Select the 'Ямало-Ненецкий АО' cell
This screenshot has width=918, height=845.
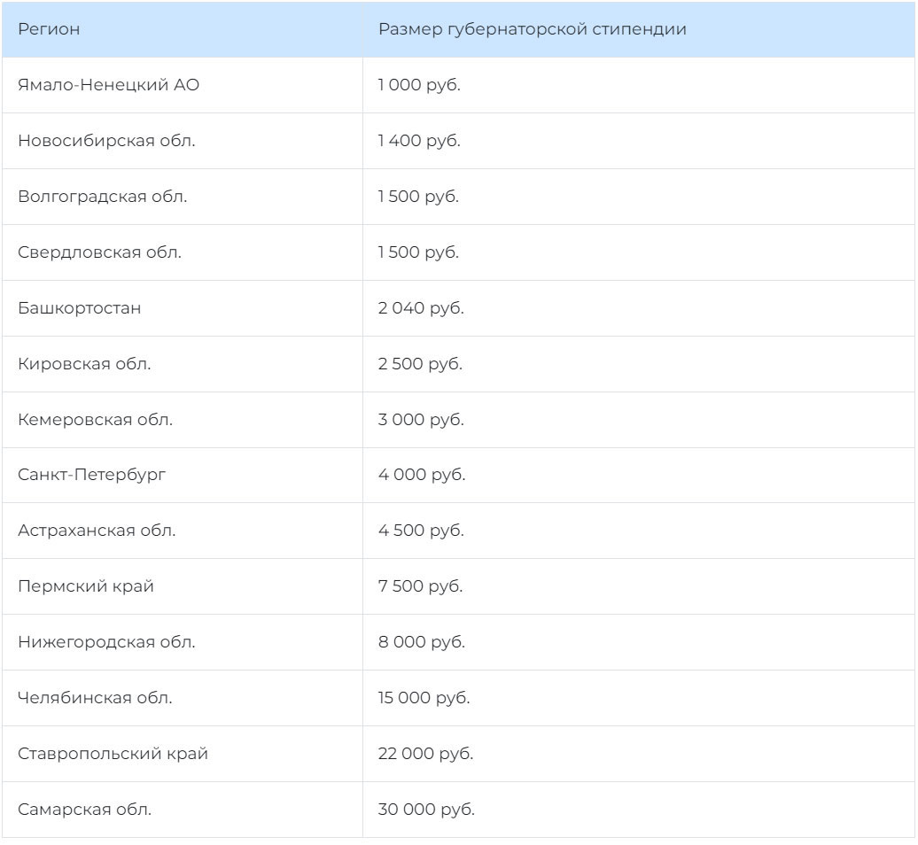pyautogui.click(x=108, y=85)
